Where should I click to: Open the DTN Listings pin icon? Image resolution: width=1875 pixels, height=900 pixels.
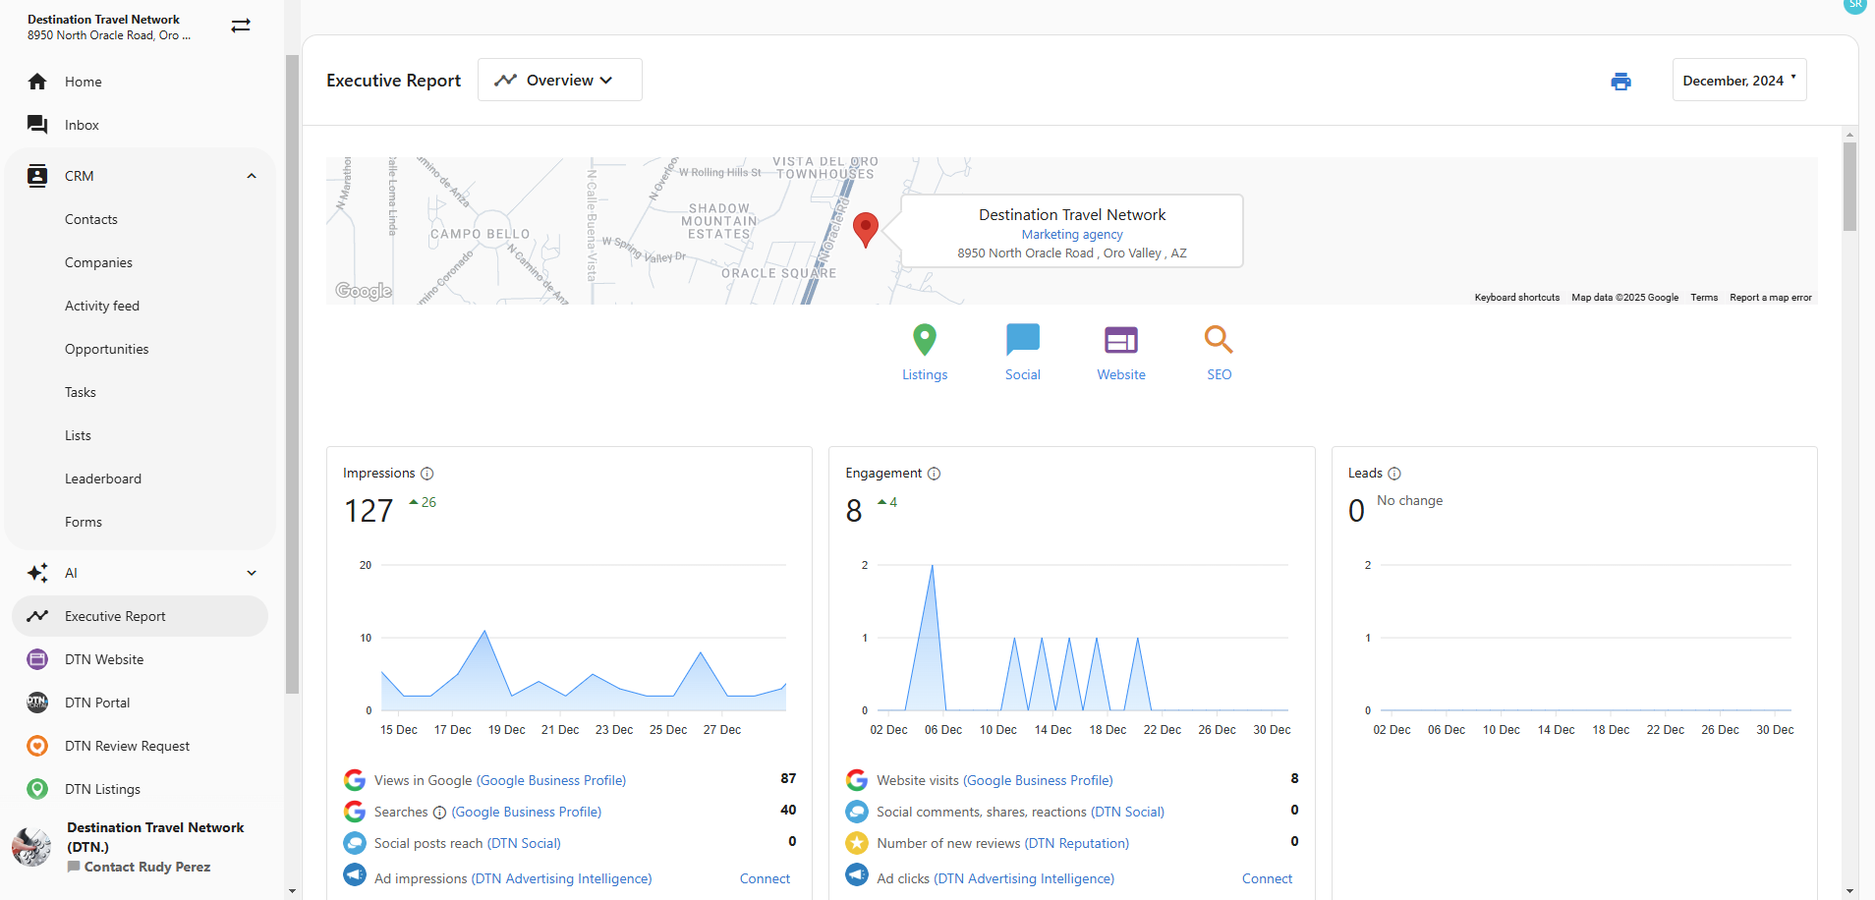click(37, 789)
